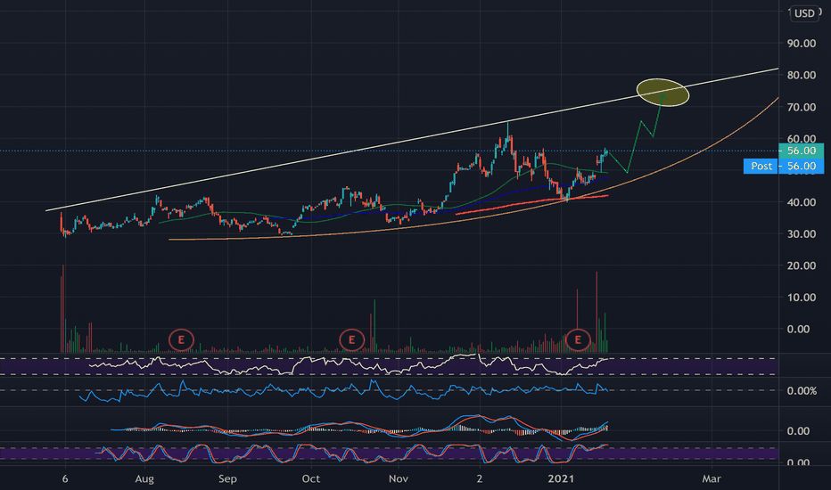Select the orange curved support line
The height and width of the screenshot is (490, 831).
[x=473, y=220]
